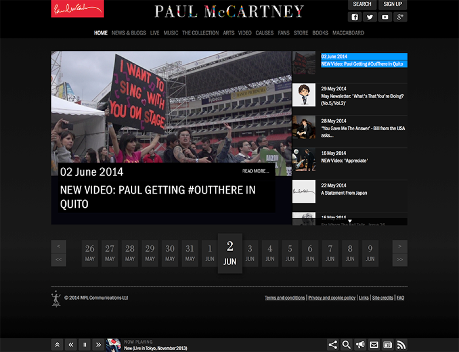Pause the currently playing track

point(84,345)
